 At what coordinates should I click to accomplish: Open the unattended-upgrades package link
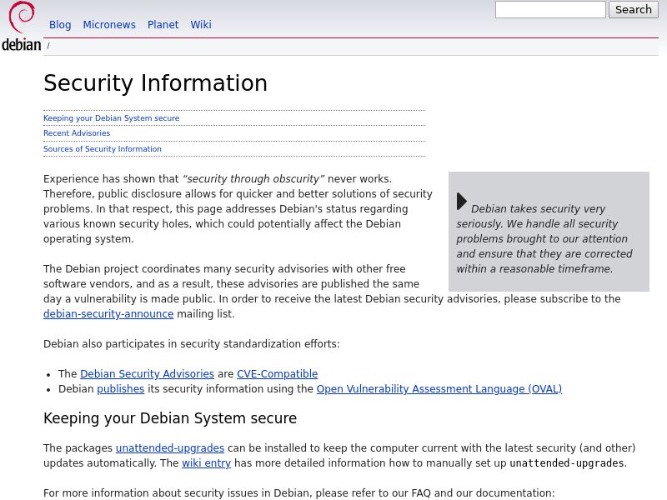[x=170, y=448]
